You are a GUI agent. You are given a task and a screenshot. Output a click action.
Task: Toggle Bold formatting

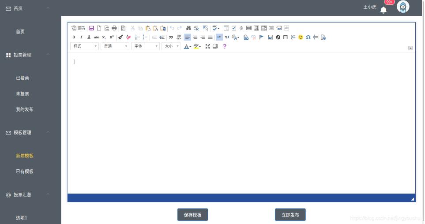point(74,37)
